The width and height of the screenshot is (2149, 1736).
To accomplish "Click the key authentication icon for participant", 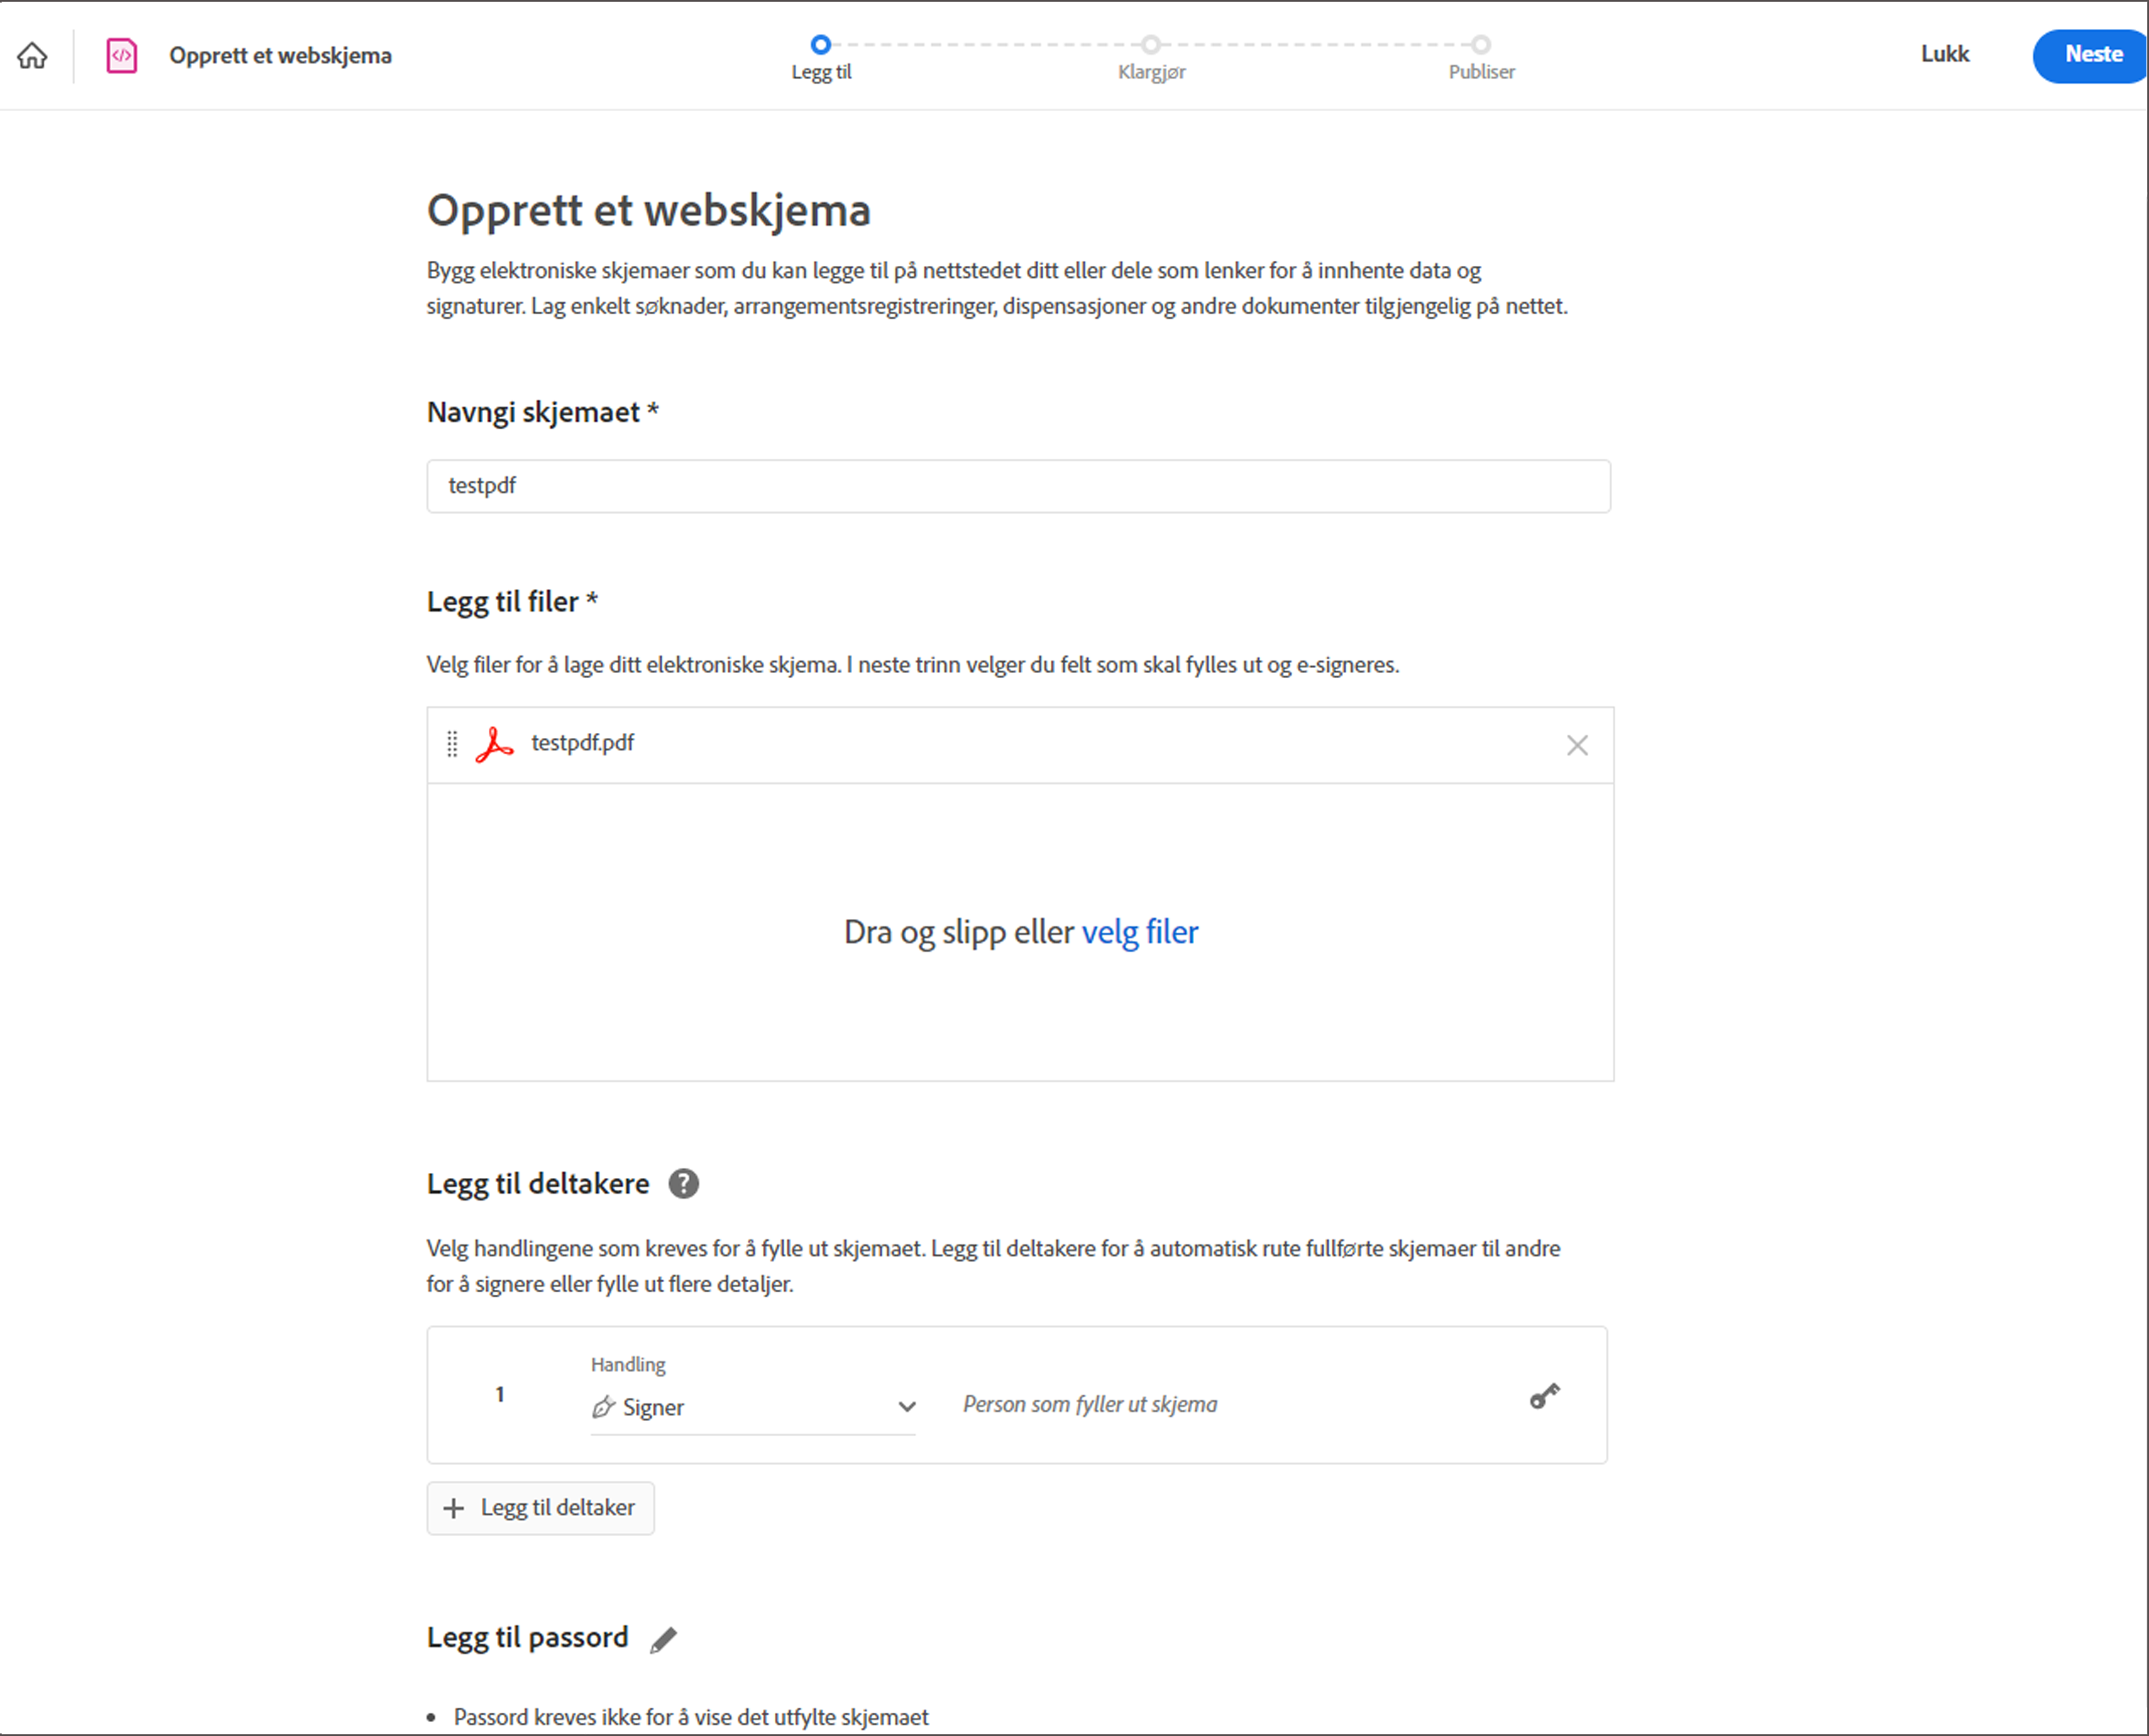I will pyautogui.click(x=1544, y=1396).
